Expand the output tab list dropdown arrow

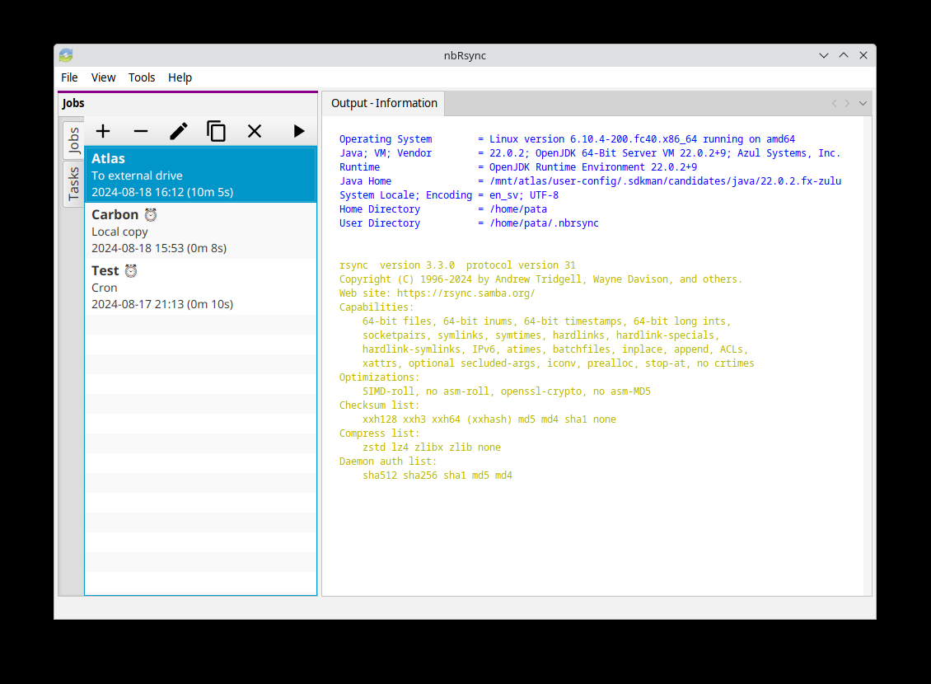coord(863,104)
